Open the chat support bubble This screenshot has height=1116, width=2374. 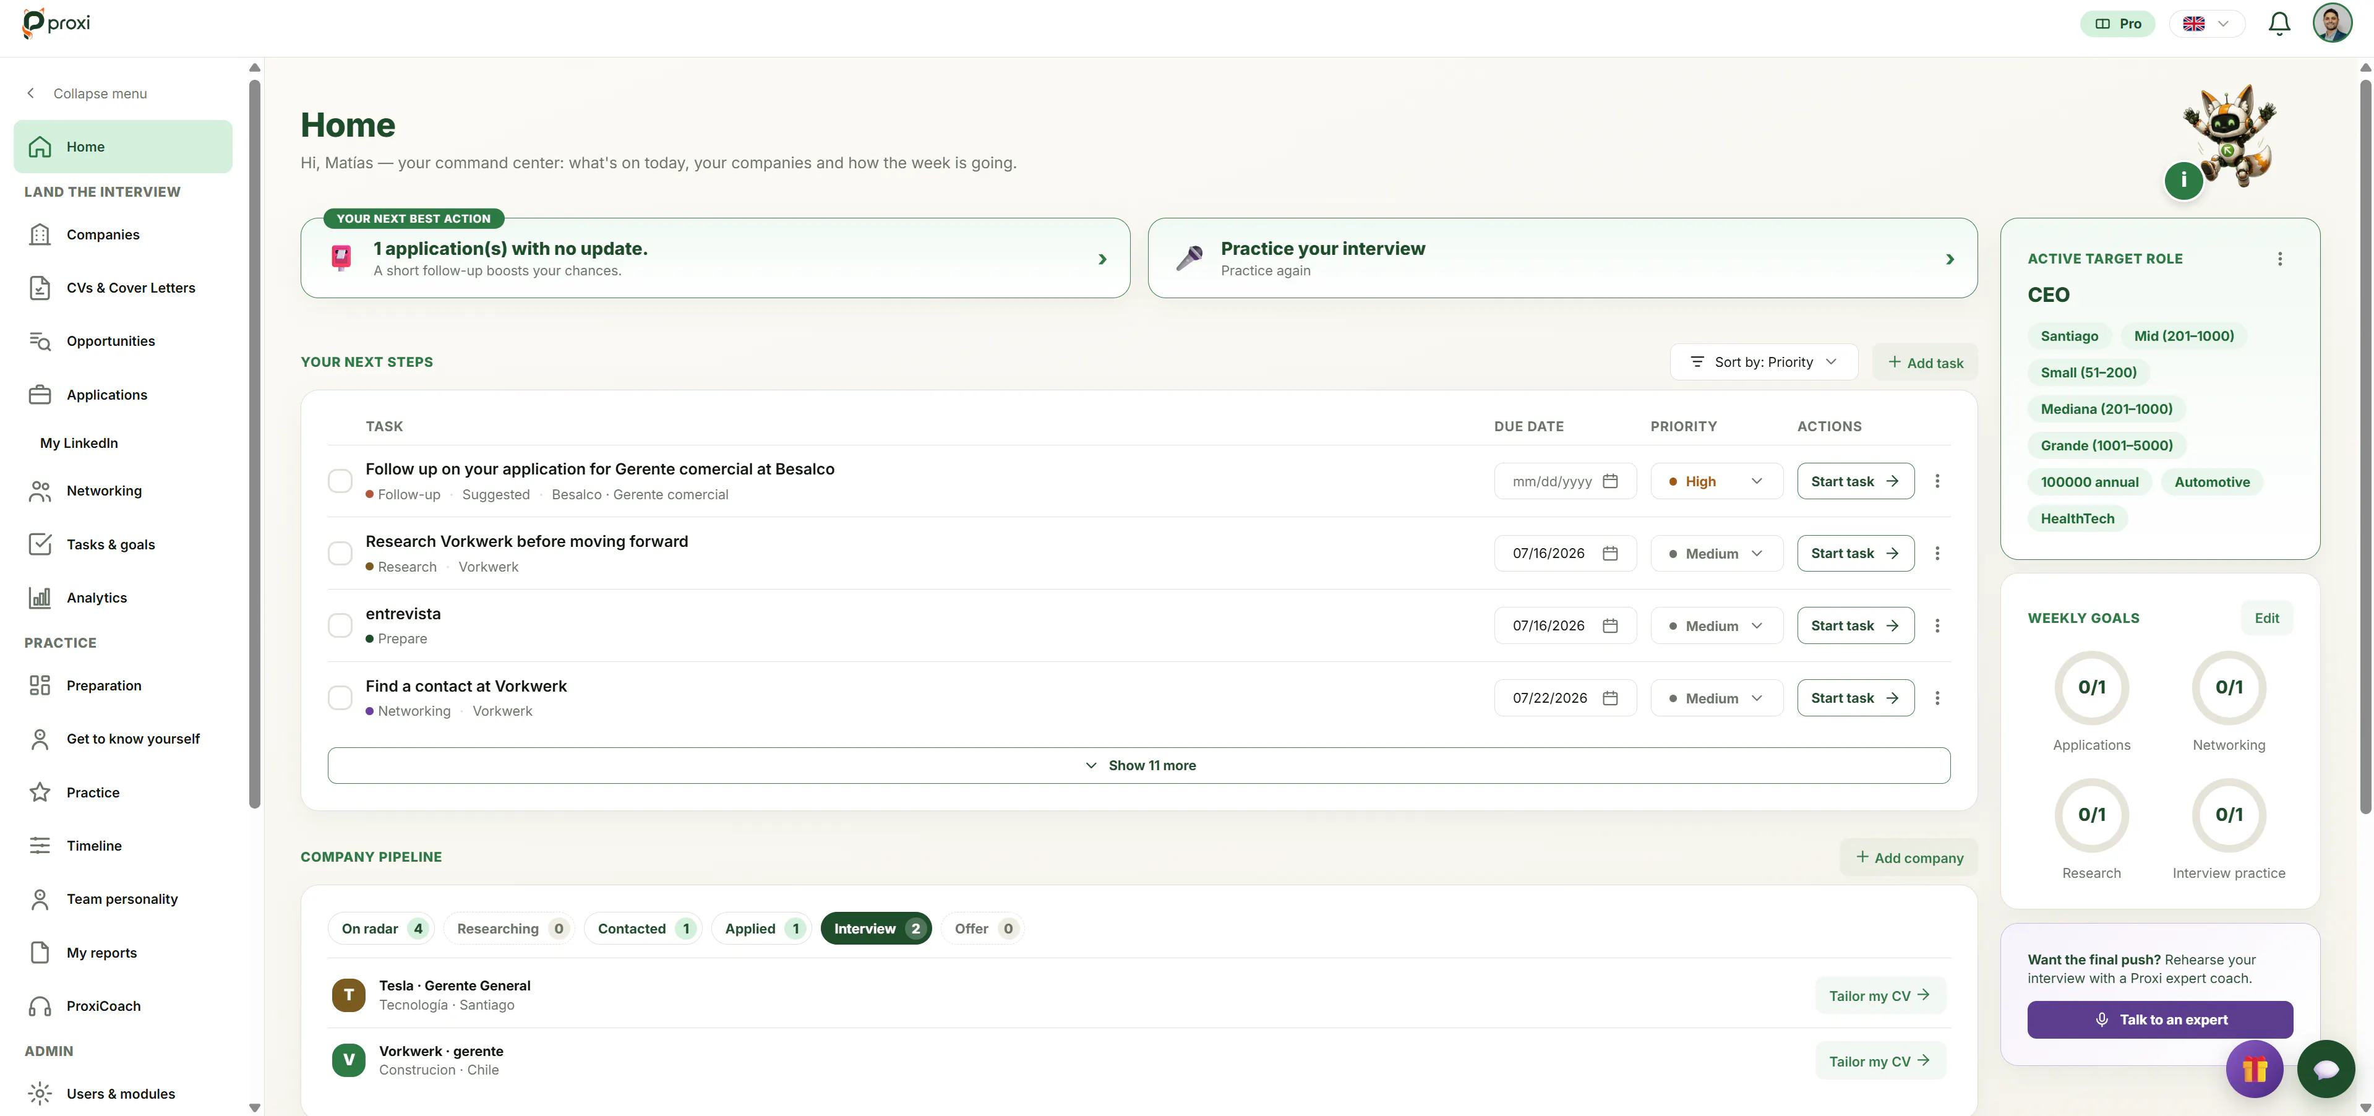point(2326,1069)
